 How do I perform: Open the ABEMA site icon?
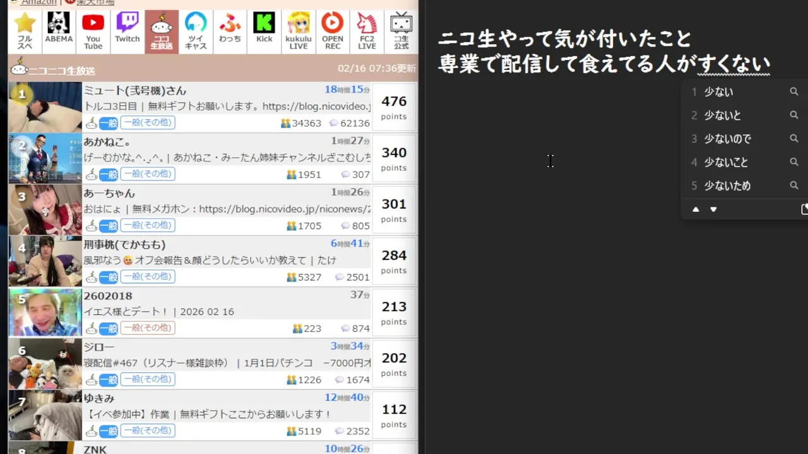point(59,31)
